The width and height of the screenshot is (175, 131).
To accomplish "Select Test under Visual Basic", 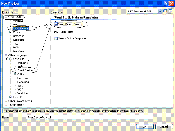I will [x=15, y=44].
